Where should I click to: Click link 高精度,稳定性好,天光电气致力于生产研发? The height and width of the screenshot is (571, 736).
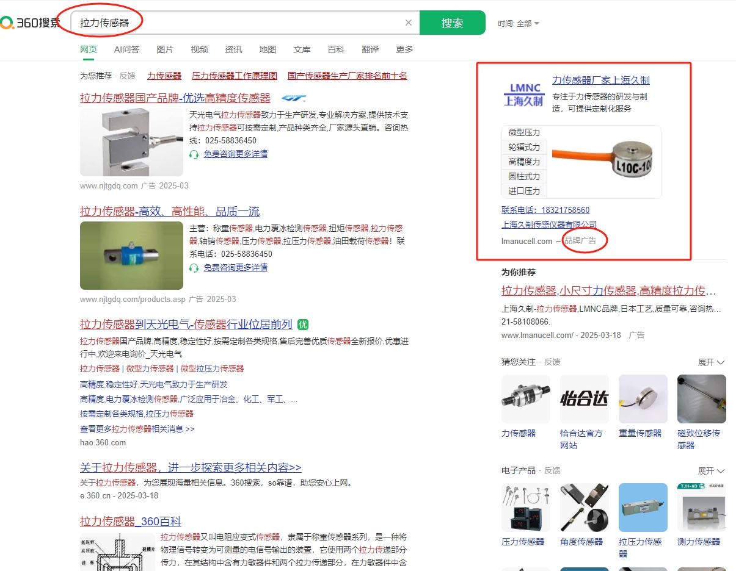(x=154, y=384)
